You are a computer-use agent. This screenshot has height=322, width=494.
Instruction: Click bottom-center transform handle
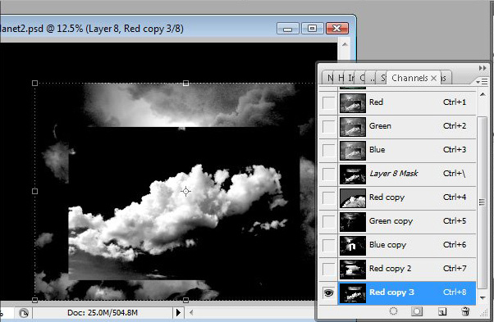pyautogui.click(x=186, y=300)
